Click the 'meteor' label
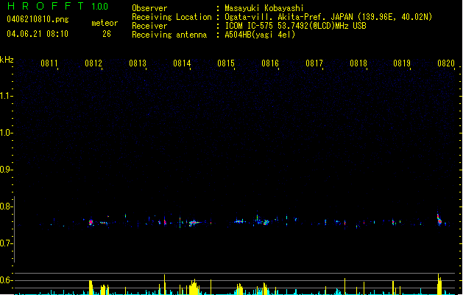This screenshot has height=295, width=463. pos(105,23)
